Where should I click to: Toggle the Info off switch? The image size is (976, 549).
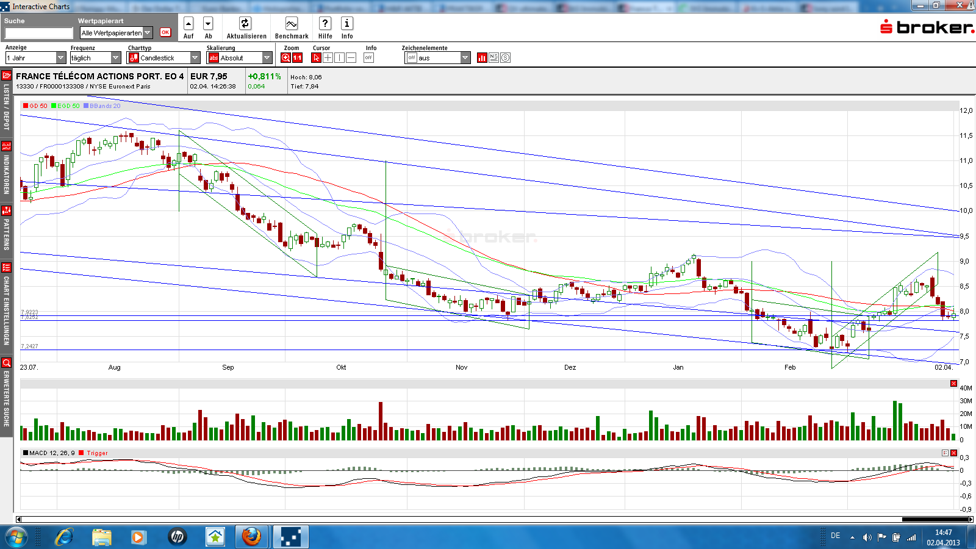368,57
